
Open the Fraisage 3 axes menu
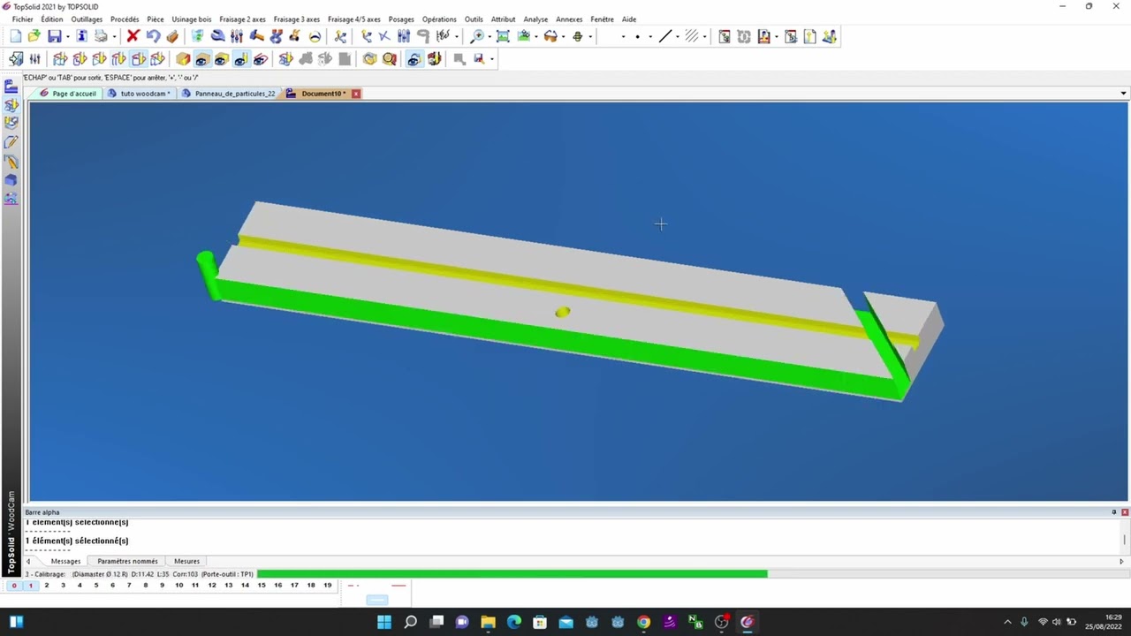tap(297, 19)
